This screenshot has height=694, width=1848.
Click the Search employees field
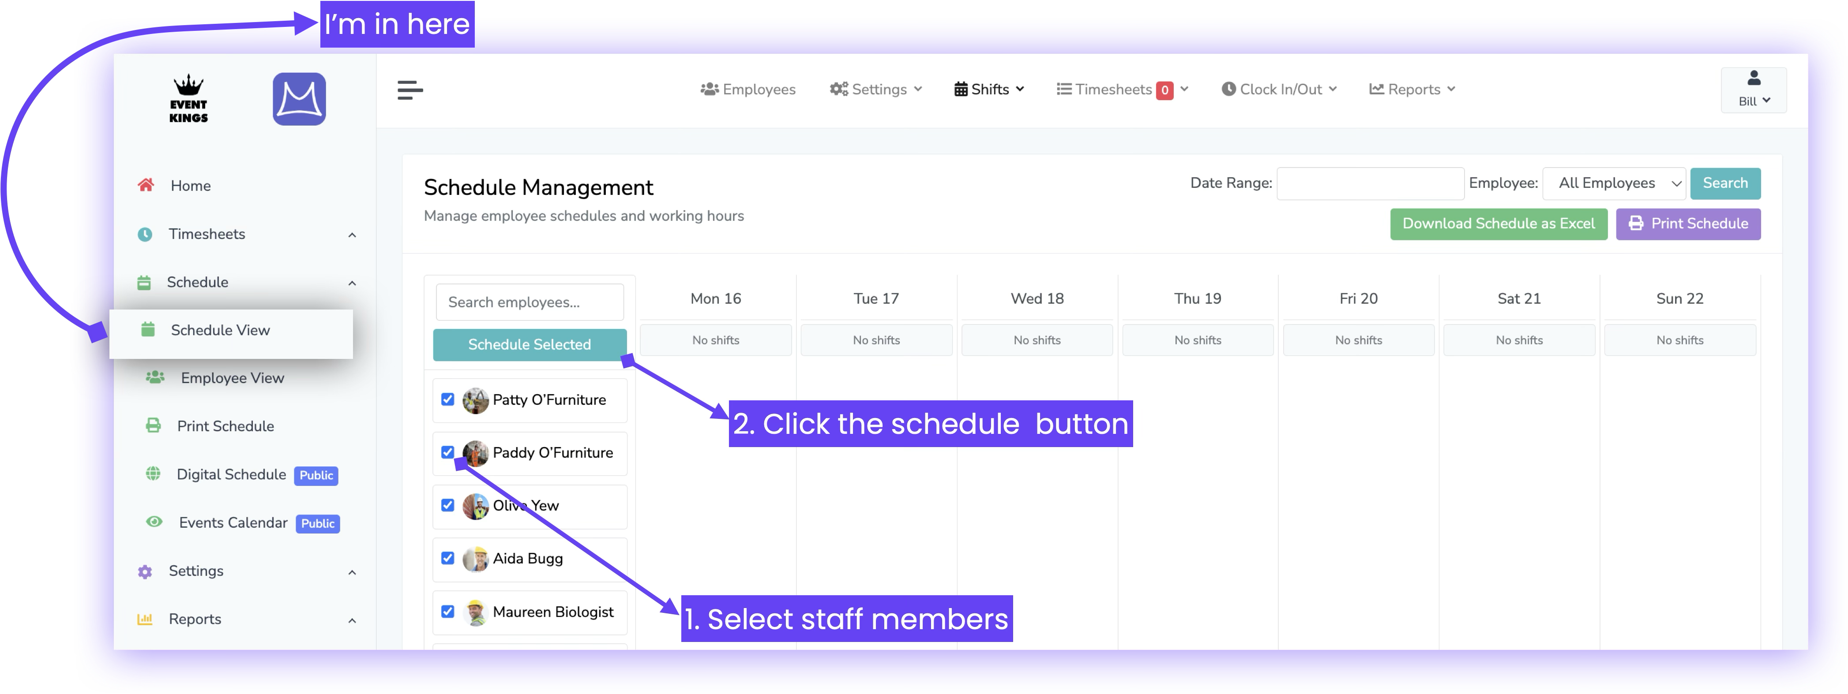[x=530, y=302]
